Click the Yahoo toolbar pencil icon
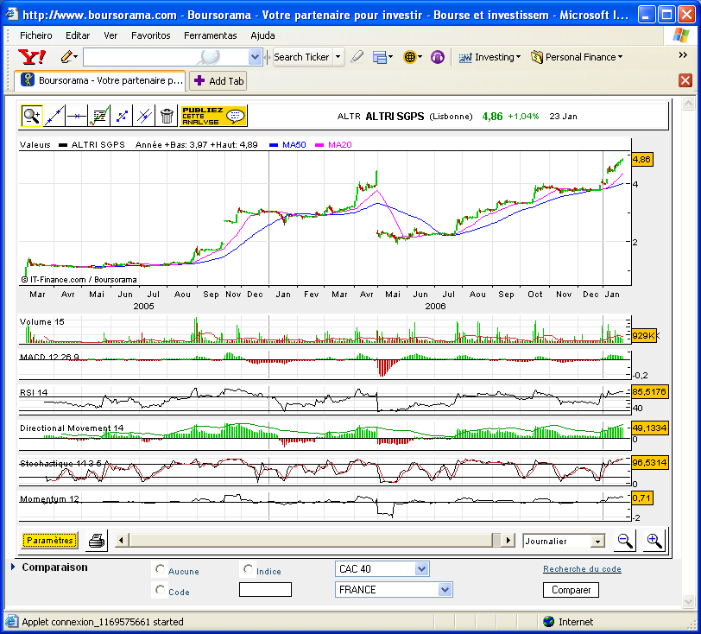701x634 pixels. click(66, 57)
